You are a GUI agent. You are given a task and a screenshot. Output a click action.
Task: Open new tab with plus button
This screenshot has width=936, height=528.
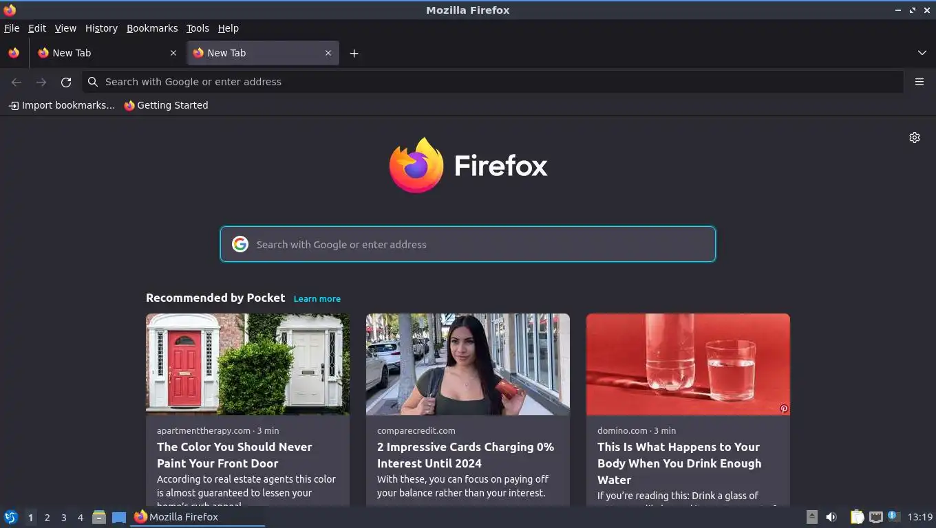pyautogui.click(x=354, y=53)
